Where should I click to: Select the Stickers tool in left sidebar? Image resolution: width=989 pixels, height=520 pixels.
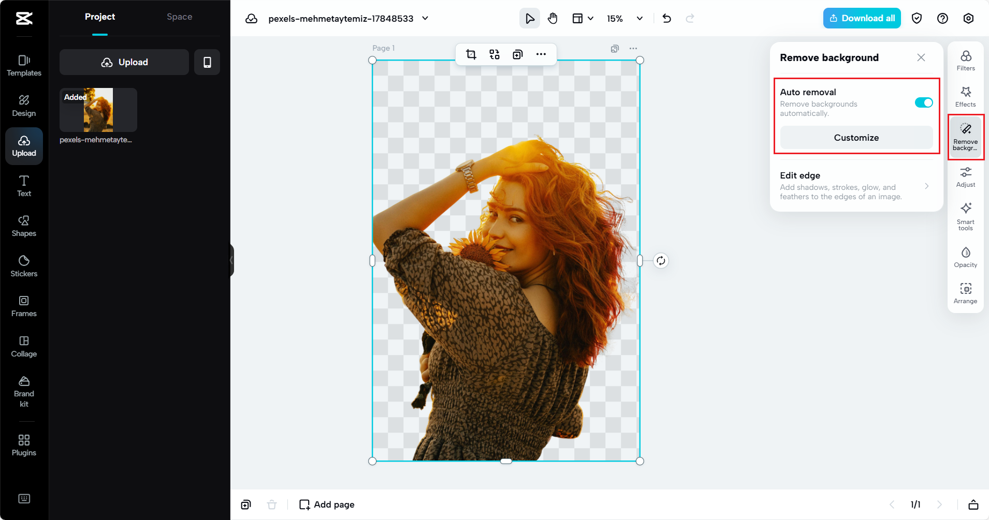(x=23, y=265)
